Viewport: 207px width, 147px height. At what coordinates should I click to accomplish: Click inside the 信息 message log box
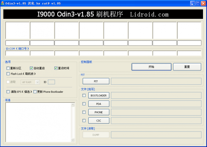(x=38, y=122)
